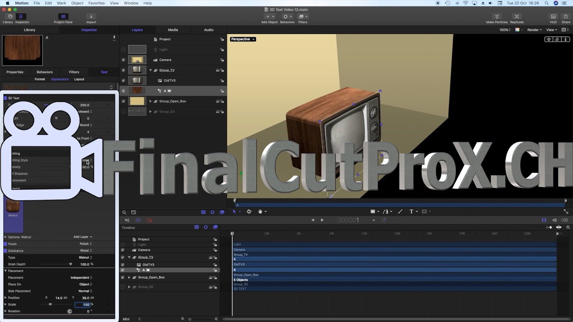Click the Rotation dial
The height and width of the screenshot is (322, 573).
point(69,311)
